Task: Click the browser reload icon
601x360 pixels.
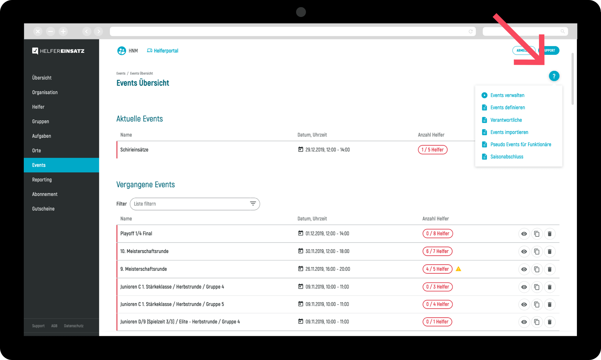Action: click(x=470, y=32)
